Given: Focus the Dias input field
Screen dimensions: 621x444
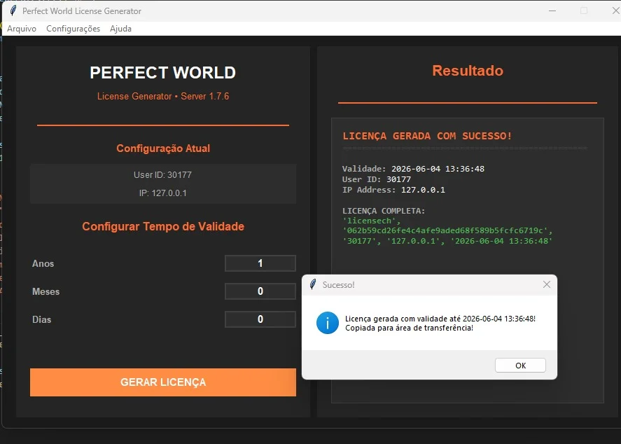Looking at the screenshot, I should pos(260,319).
